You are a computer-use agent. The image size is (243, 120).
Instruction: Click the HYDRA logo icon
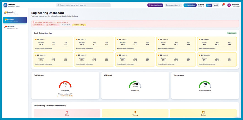pyautogui.click(x=5, y=5)
